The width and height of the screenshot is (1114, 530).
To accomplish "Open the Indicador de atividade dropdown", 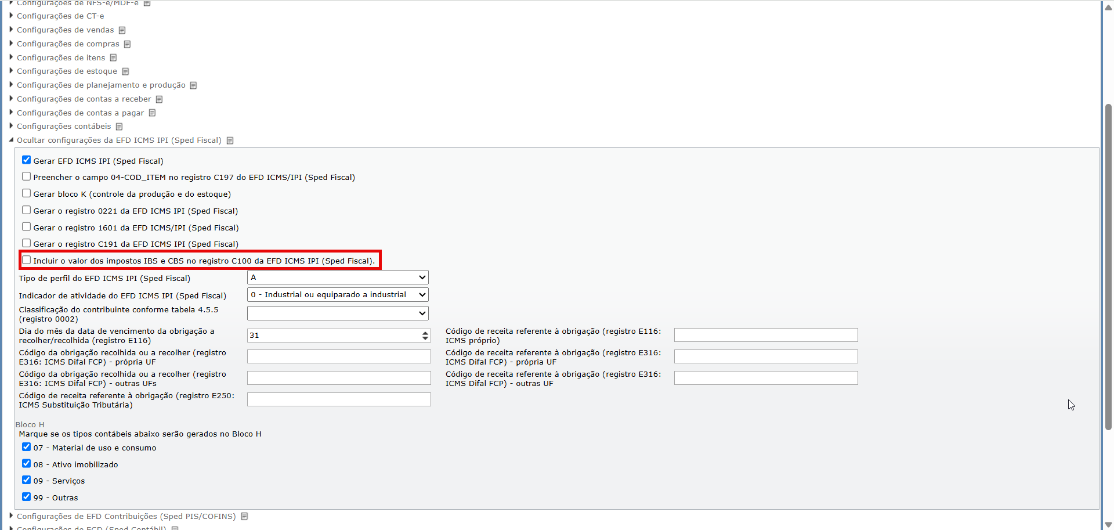I will click(x=338, y=295).
